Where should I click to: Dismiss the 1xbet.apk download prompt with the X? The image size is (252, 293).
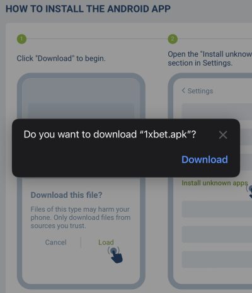pyautogui.click(x=223, y=135)
